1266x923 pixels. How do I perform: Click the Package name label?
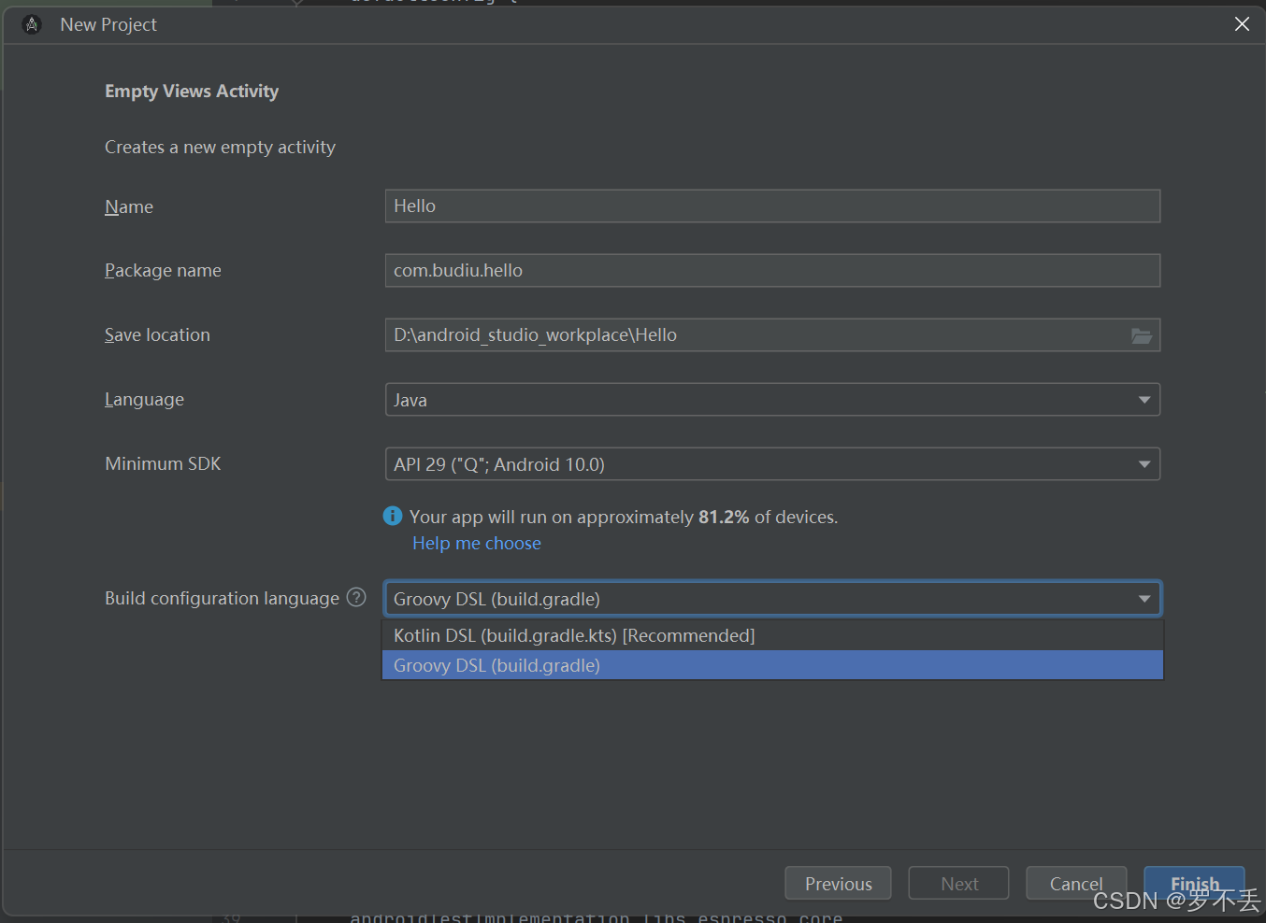tap(163, 271)
